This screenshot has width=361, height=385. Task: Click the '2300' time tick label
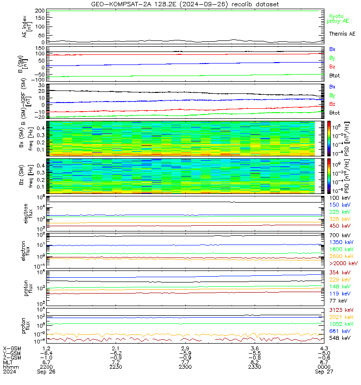[185, 367]
